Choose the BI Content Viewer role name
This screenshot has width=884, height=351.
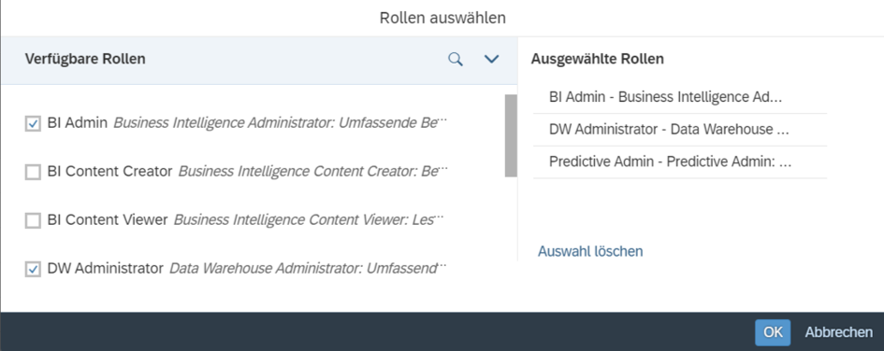[108, 220]
